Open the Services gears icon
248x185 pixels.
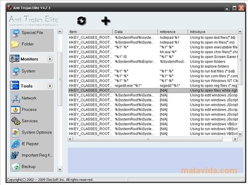tap(16, 121)
